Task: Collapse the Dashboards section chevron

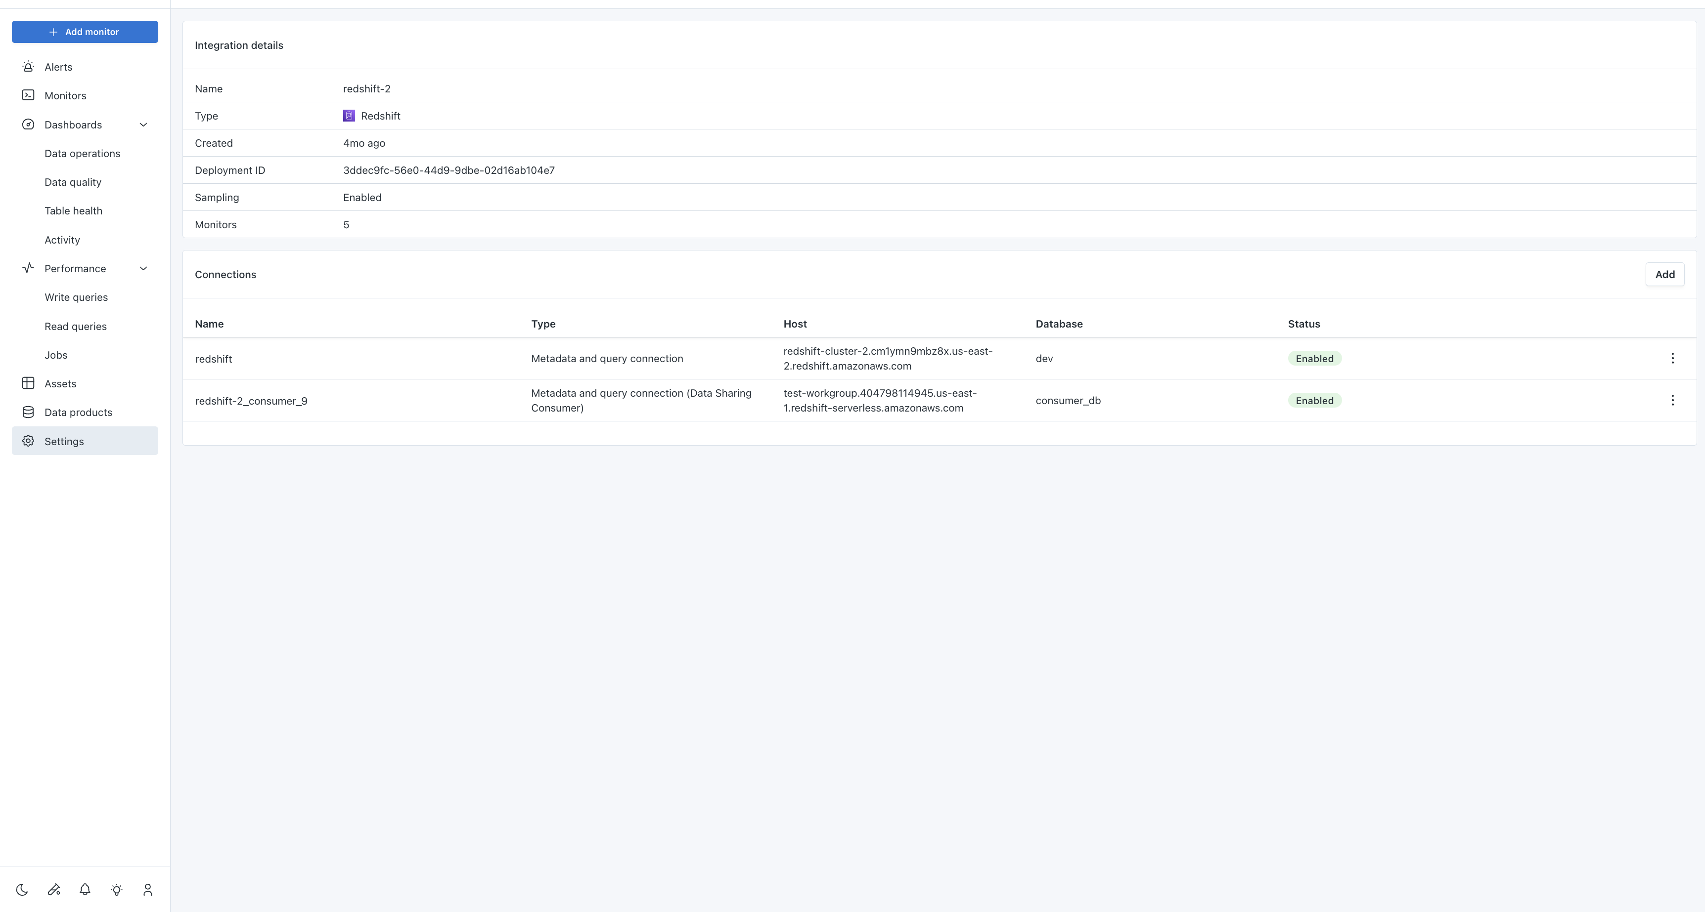Action: coord(143,125)
